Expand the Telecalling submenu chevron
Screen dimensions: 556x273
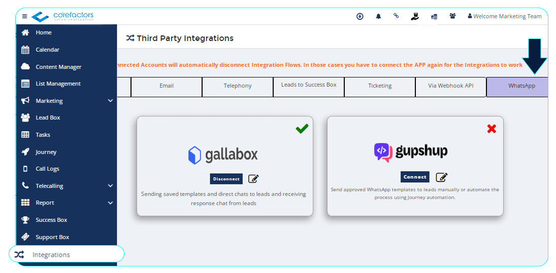[110, 186]
